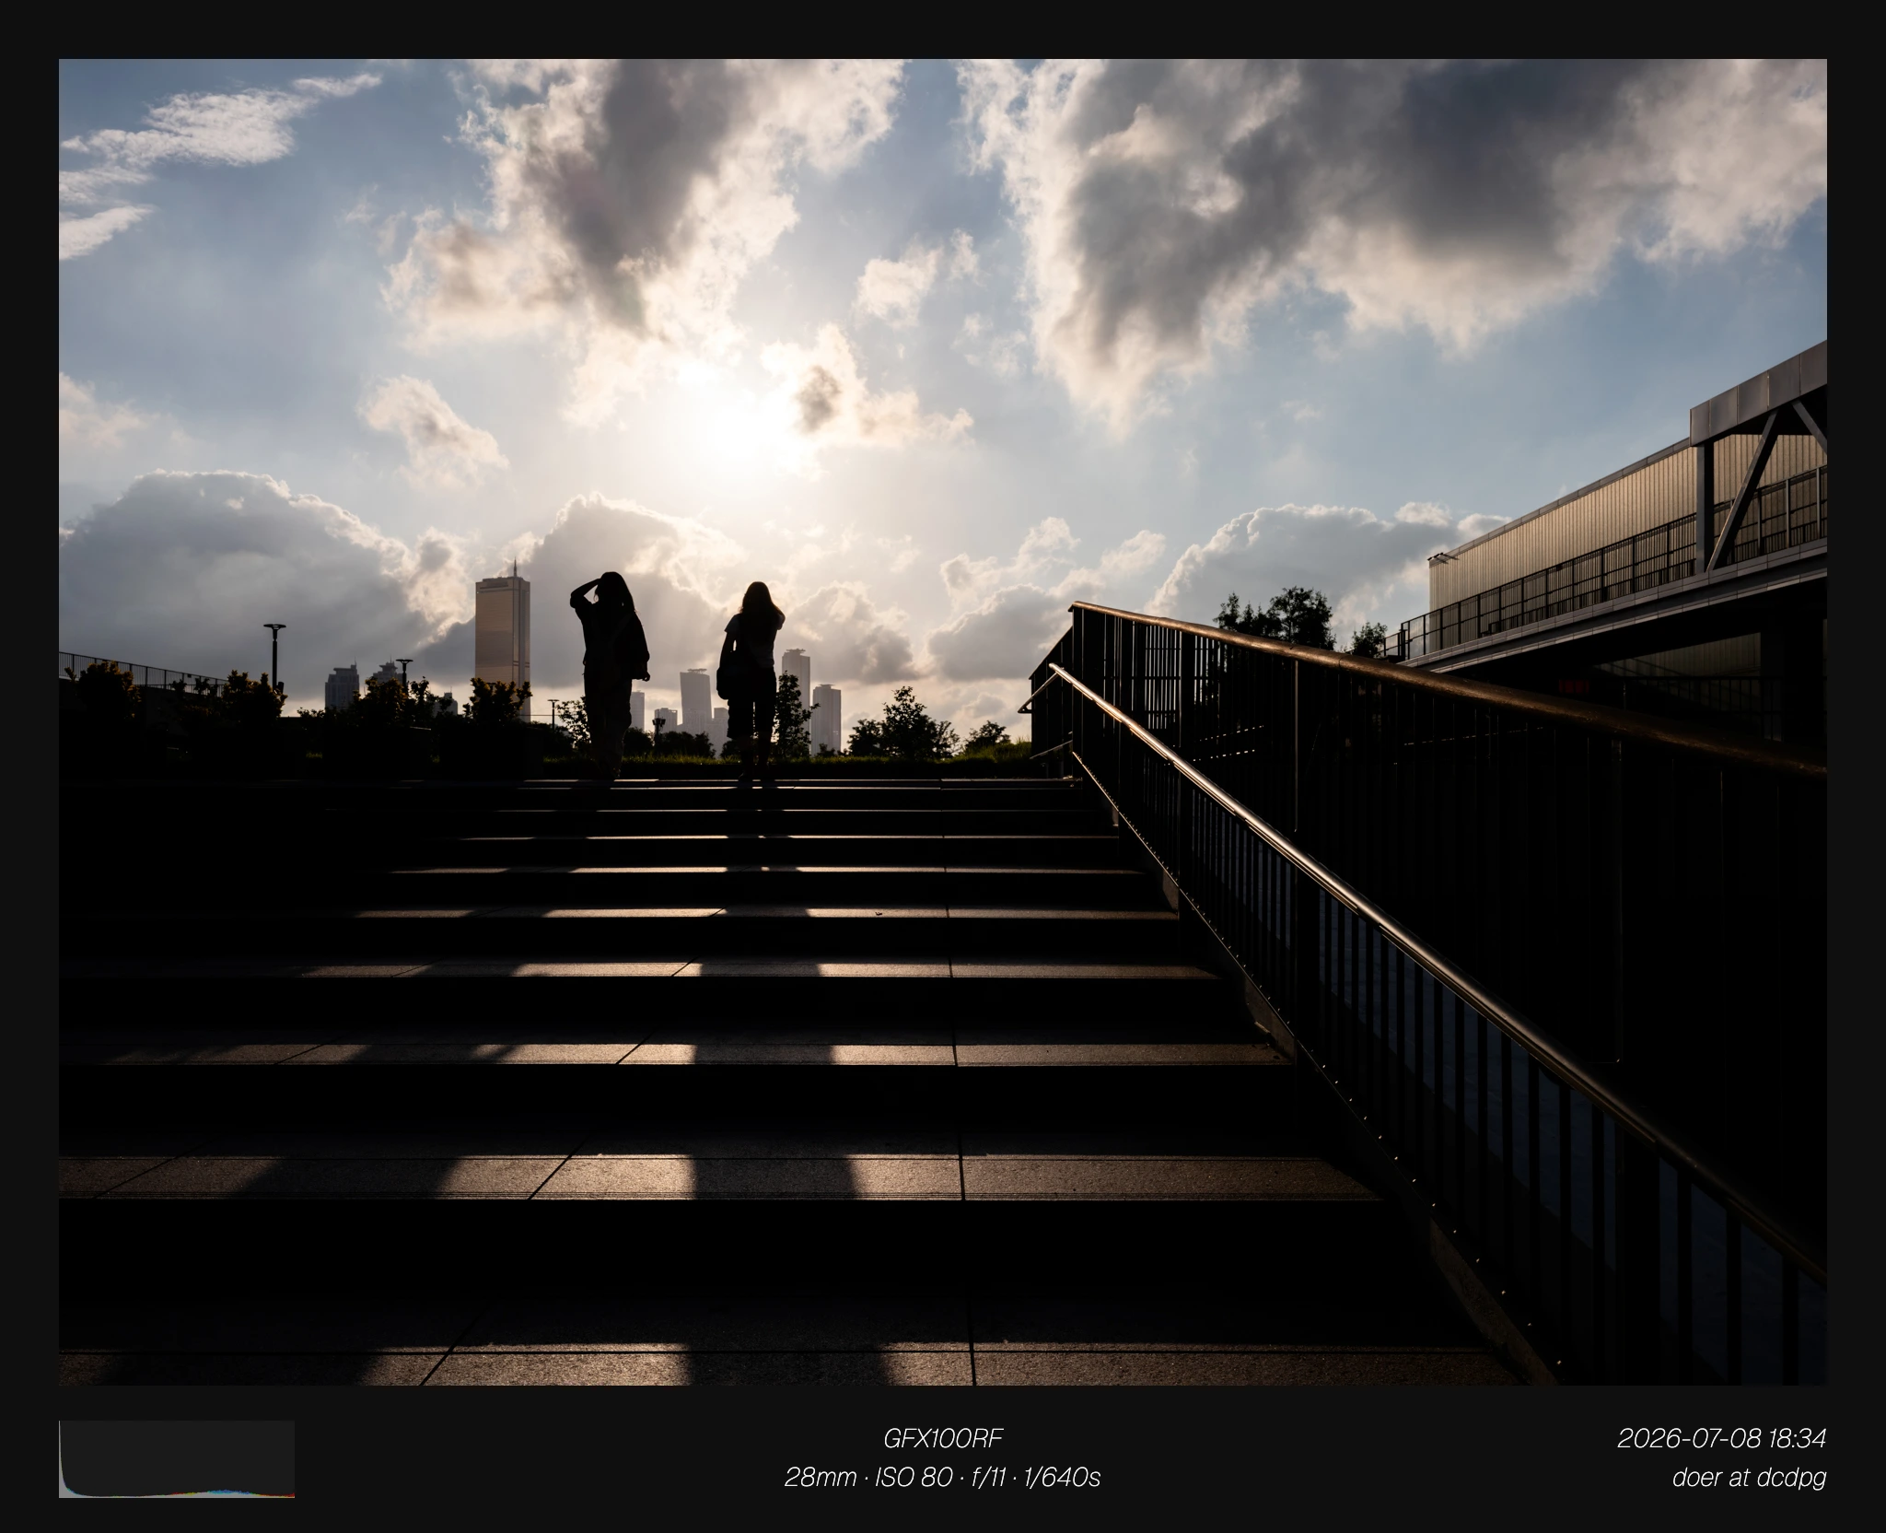Click the f/11 aperture value
Viewport: 1886px width, 1533px height.
tap(988, 1477)
